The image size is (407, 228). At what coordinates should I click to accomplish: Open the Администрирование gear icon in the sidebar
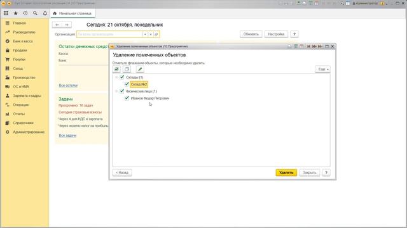(x=7, y=132)
